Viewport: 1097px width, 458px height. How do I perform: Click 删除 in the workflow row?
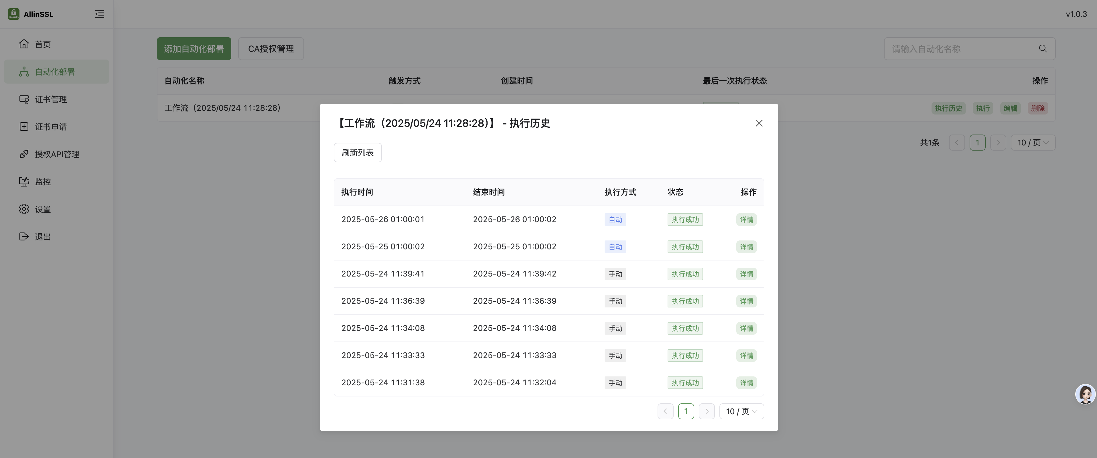[x=1038, y=108]
